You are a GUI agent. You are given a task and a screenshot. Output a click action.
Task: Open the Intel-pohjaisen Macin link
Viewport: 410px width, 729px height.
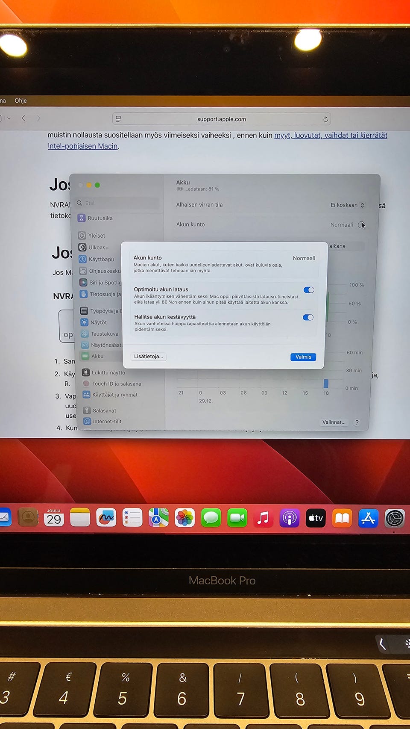pos(83,146)
